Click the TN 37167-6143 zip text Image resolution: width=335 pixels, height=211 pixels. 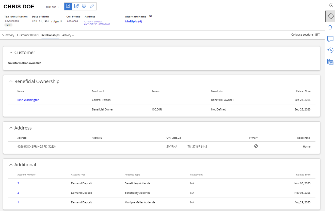tap(197, 147)
